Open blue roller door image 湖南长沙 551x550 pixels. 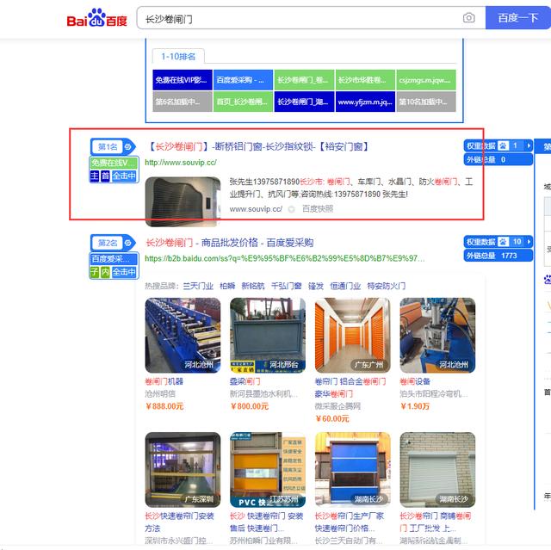353,470
